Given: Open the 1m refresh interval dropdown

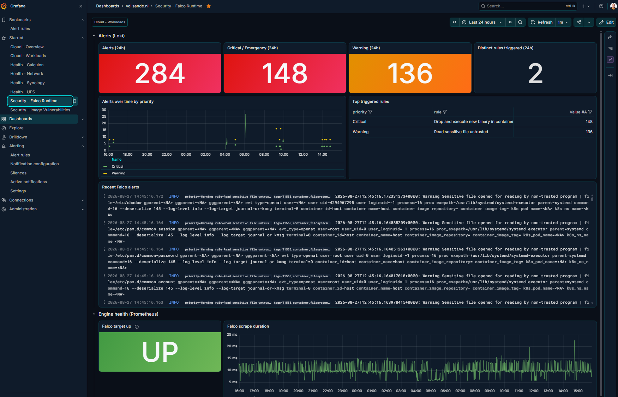Looking at the screenshot, I should click(x=563, y=22).
